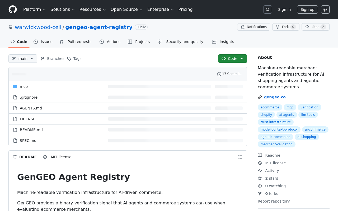Select the MIT license tab
Image resolution: width=338 pixels, height=211 pixels.
[x=57, y=157]
